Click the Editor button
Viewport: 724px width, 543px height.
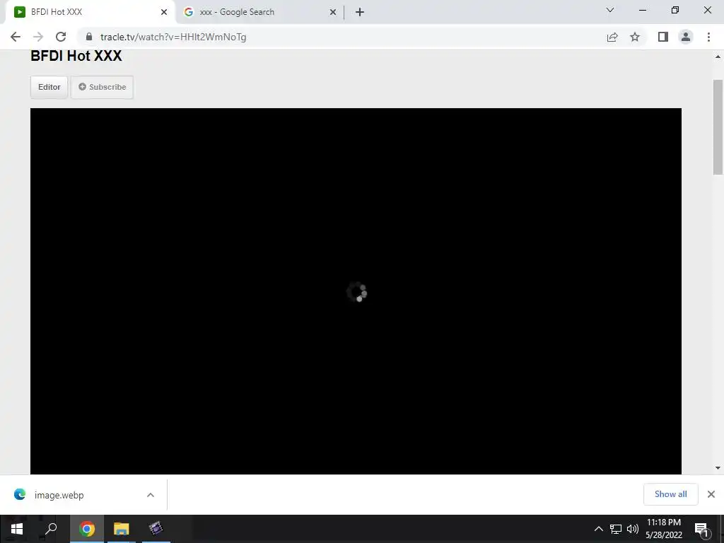click(x=49, y=87)
